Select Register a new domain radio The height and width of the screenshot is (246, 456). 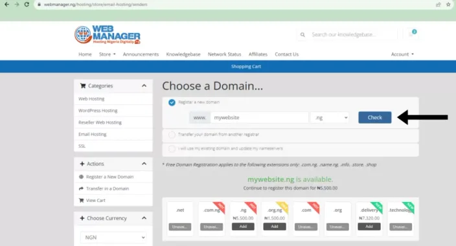pos(172,102)
